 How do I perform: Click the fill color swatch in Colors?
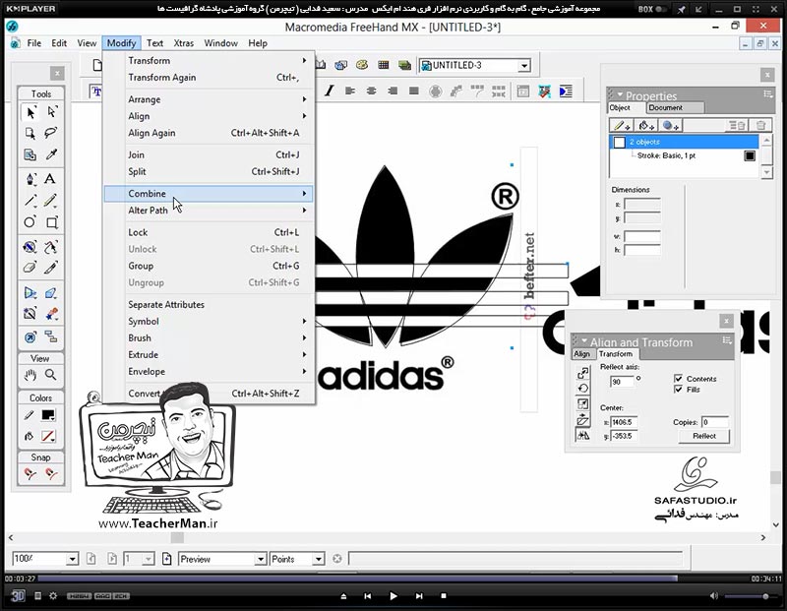click(x=48, y=436)
